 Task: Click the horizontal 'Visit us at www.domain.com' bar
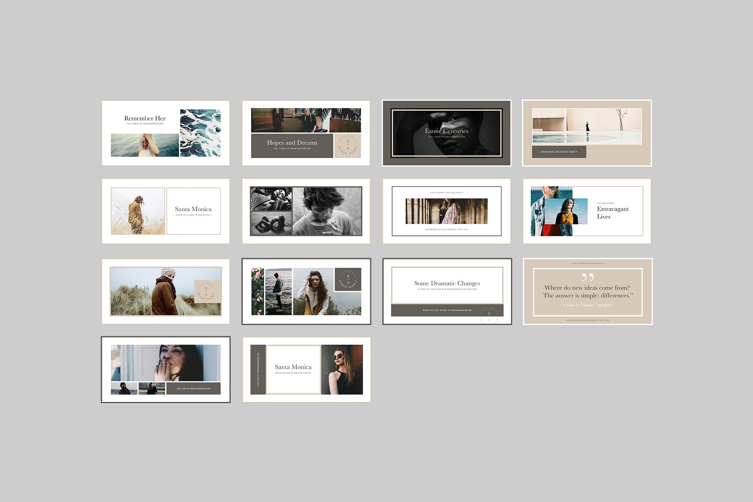(193, 388)
